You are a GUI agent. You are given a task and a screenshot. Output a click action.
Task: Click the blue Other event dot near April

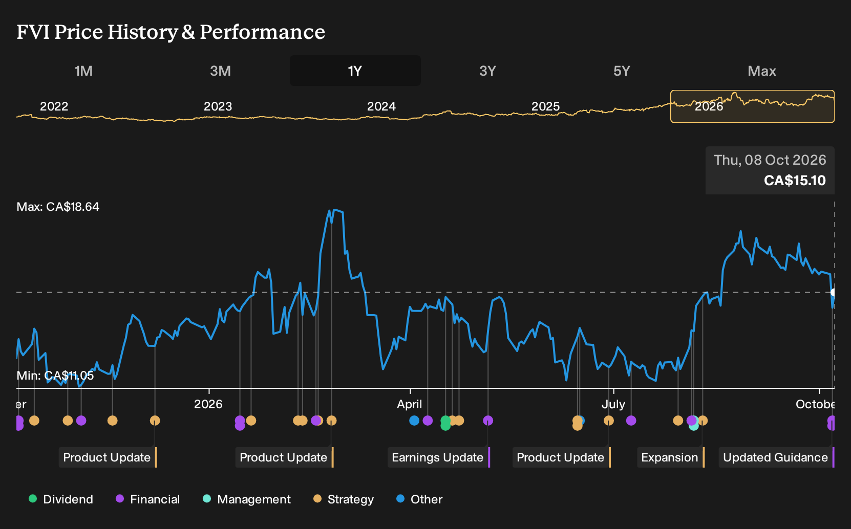(x=414, y=421)
